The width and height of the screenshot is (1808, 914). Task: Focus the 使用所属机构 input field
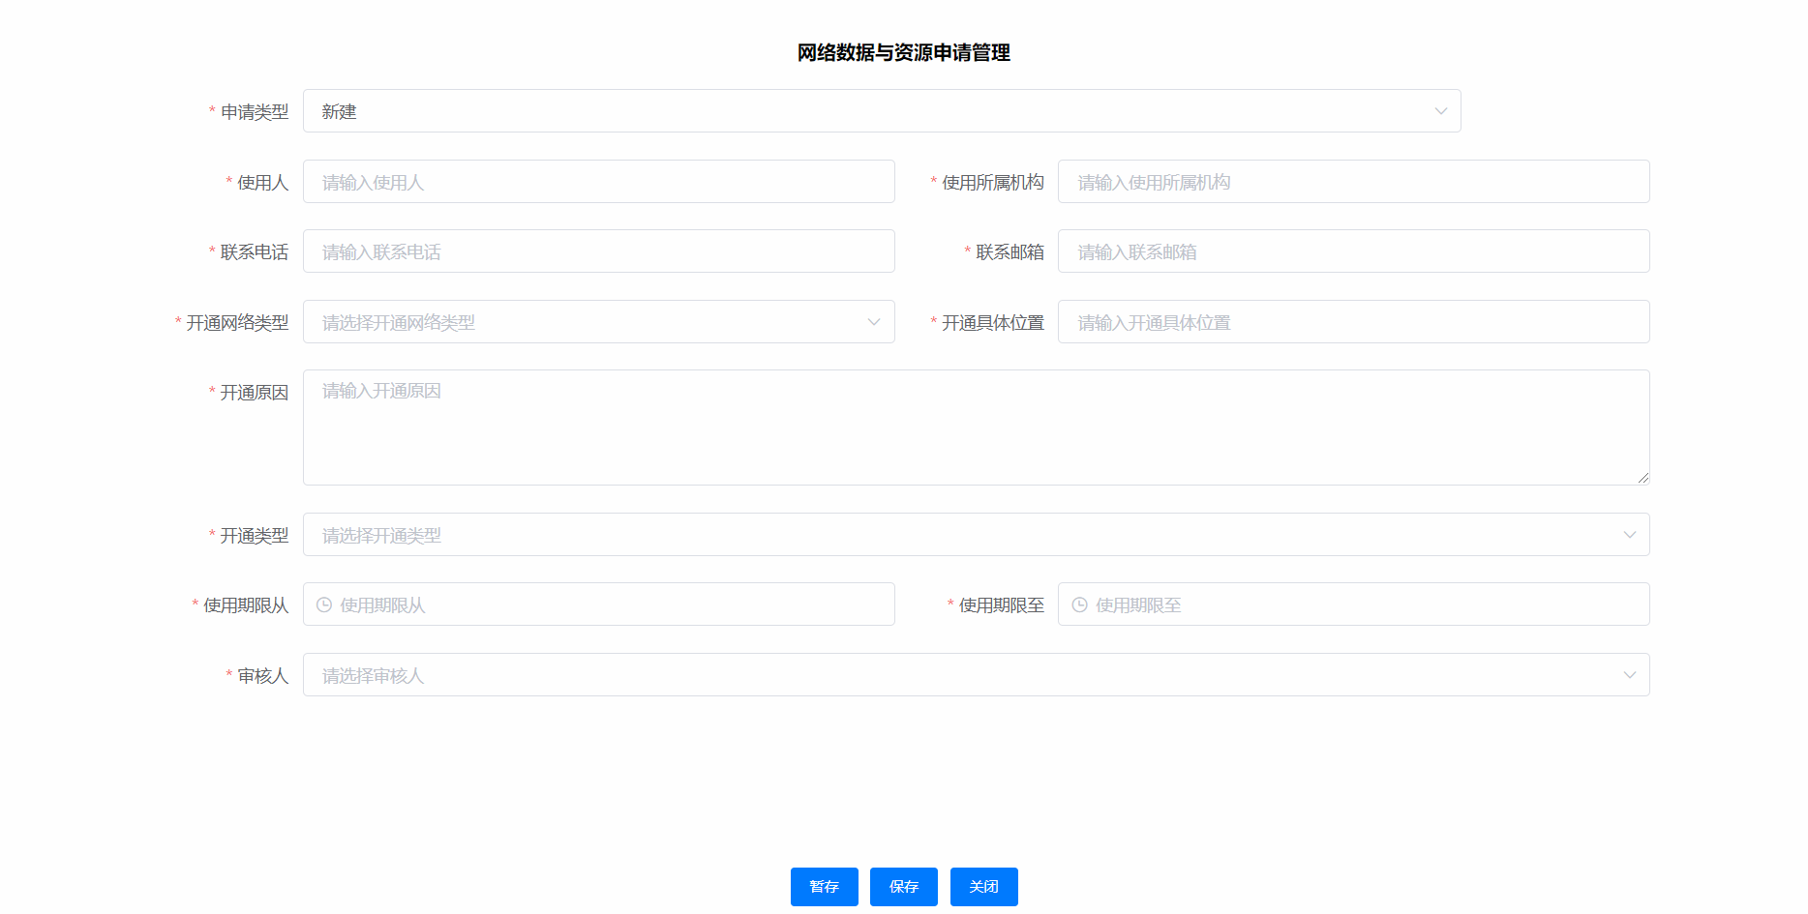coord(1353,182)
